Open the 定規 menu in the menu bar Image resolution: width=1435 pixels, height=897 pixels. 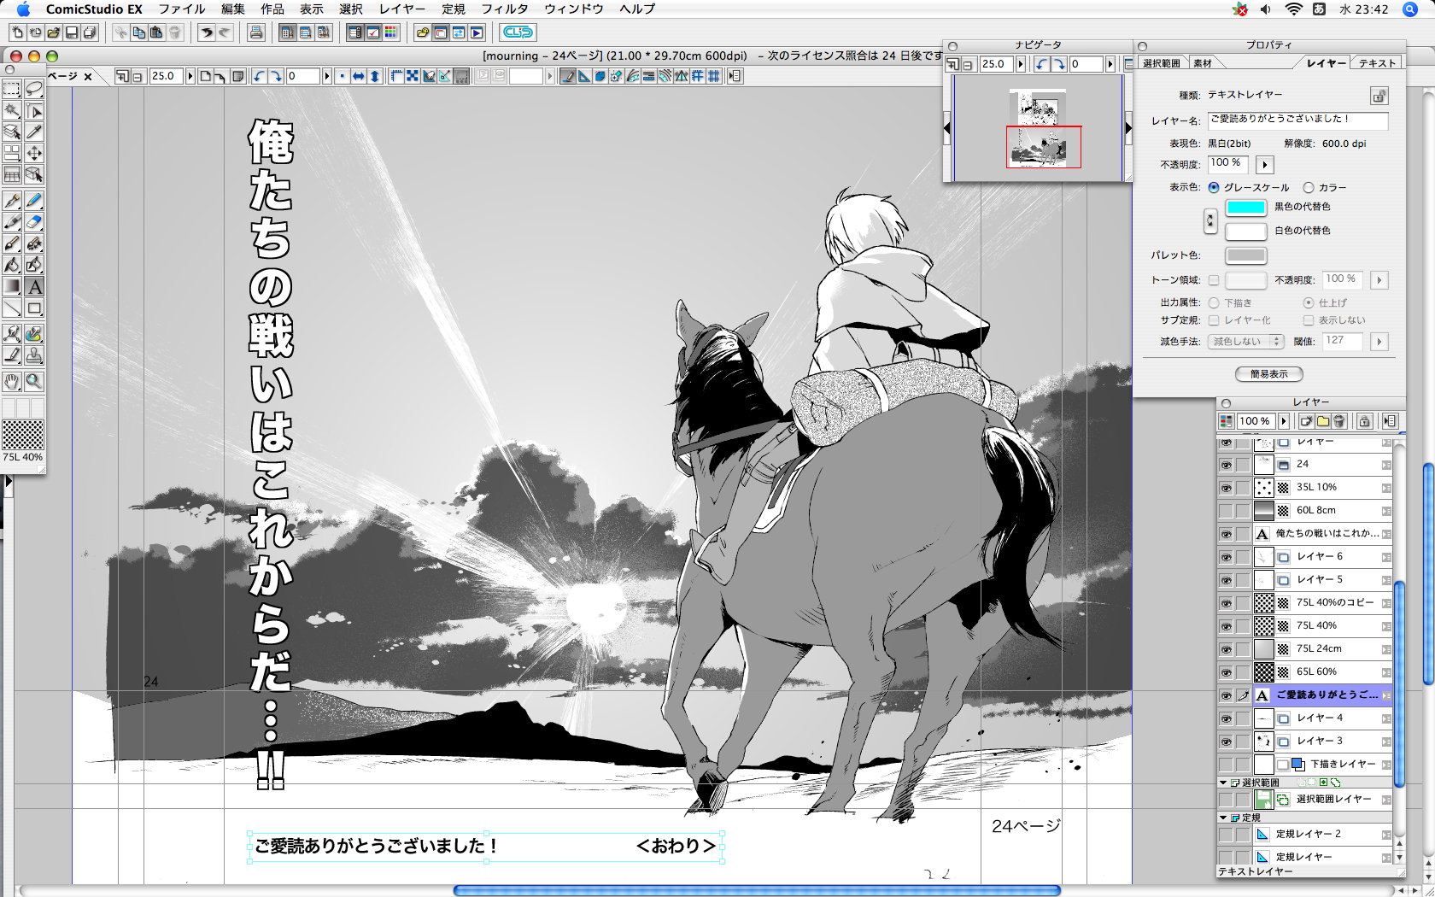(x=454, y=9)
